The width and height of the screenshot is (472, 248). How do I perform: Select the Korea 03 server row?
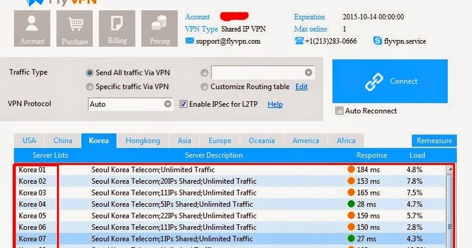[231, 192]
